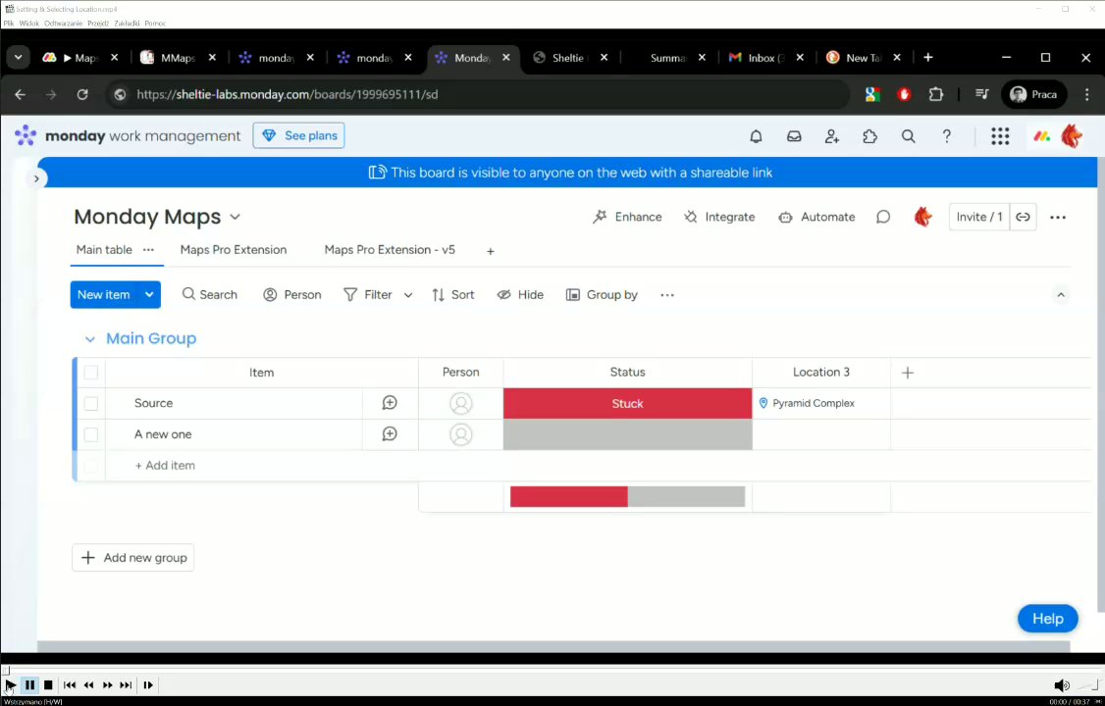Collapse the Main Group chevron
Screen dimensions: 1105x706
click(x=89, y=339)
